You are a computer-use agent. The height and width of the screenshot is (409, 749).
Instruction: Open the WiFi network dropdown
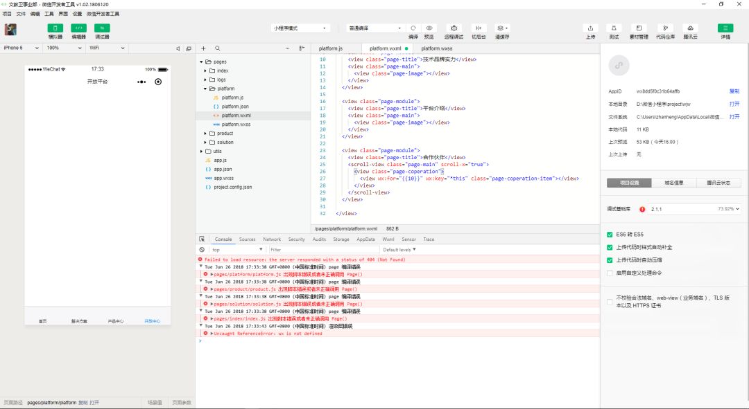click(x=107, y=48)
